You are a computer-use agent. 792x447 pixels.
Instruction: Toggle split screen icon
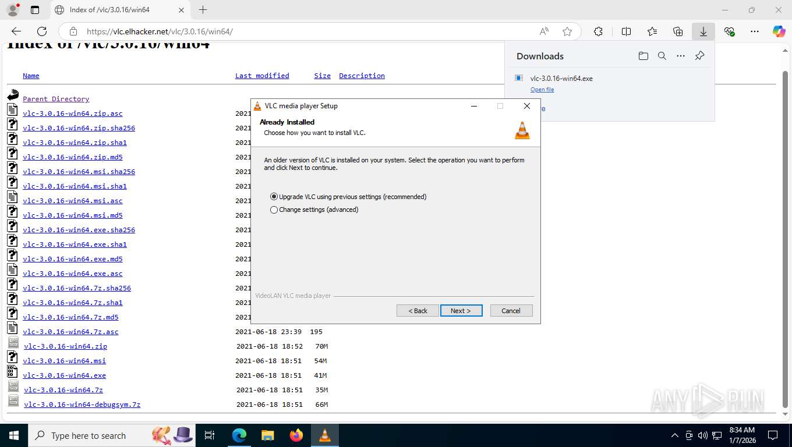point(627,31)
